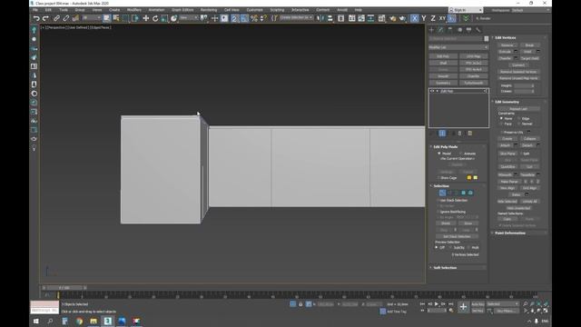Restrict transform to XY plane

pyautogui.click(x=442, y=18)
